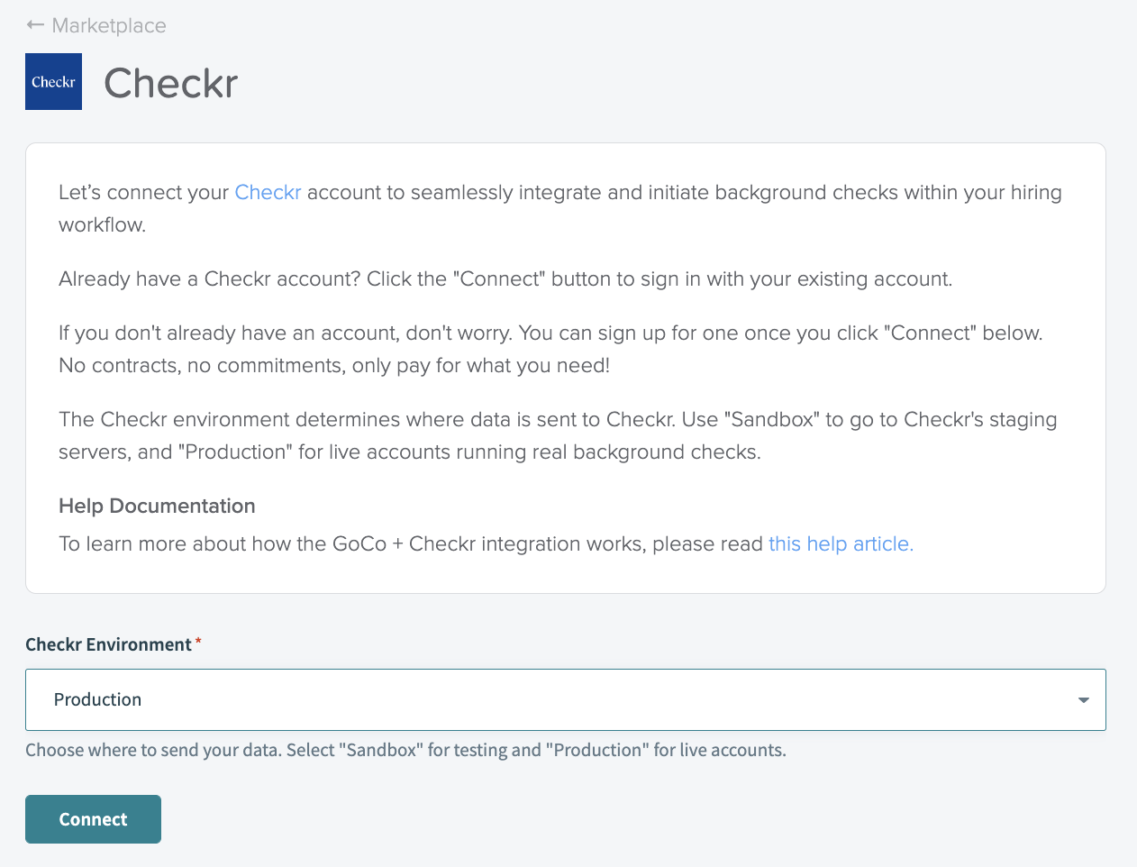This screenshot has height=867, width=1137.
Task: Expand the environment selector showing Production
Action: point(566,699)
